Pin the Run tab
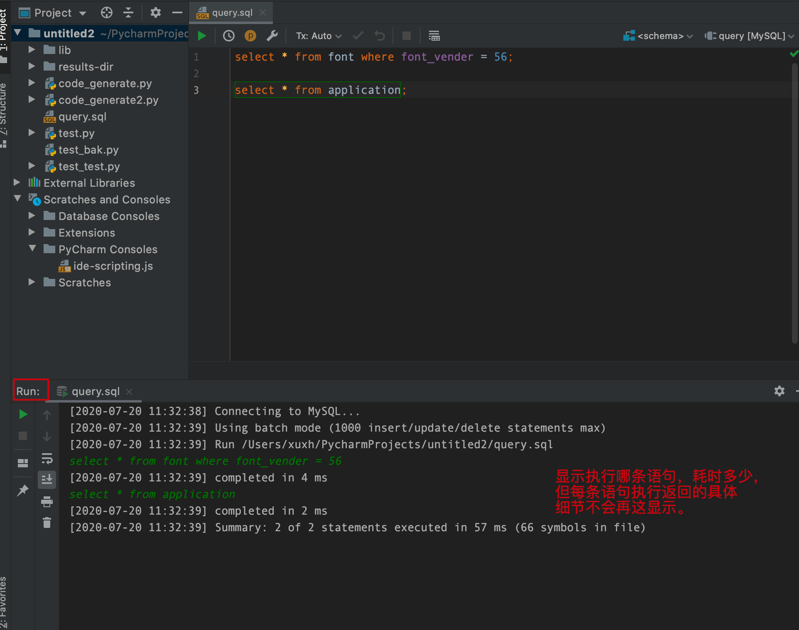This screenshot has width=799, height=630. pyautogui.click(x=23, y=490)
